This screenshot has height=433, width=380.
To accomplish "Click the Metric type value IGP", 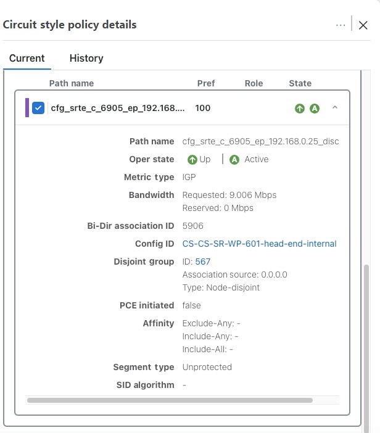I will (x=189, y=177).
